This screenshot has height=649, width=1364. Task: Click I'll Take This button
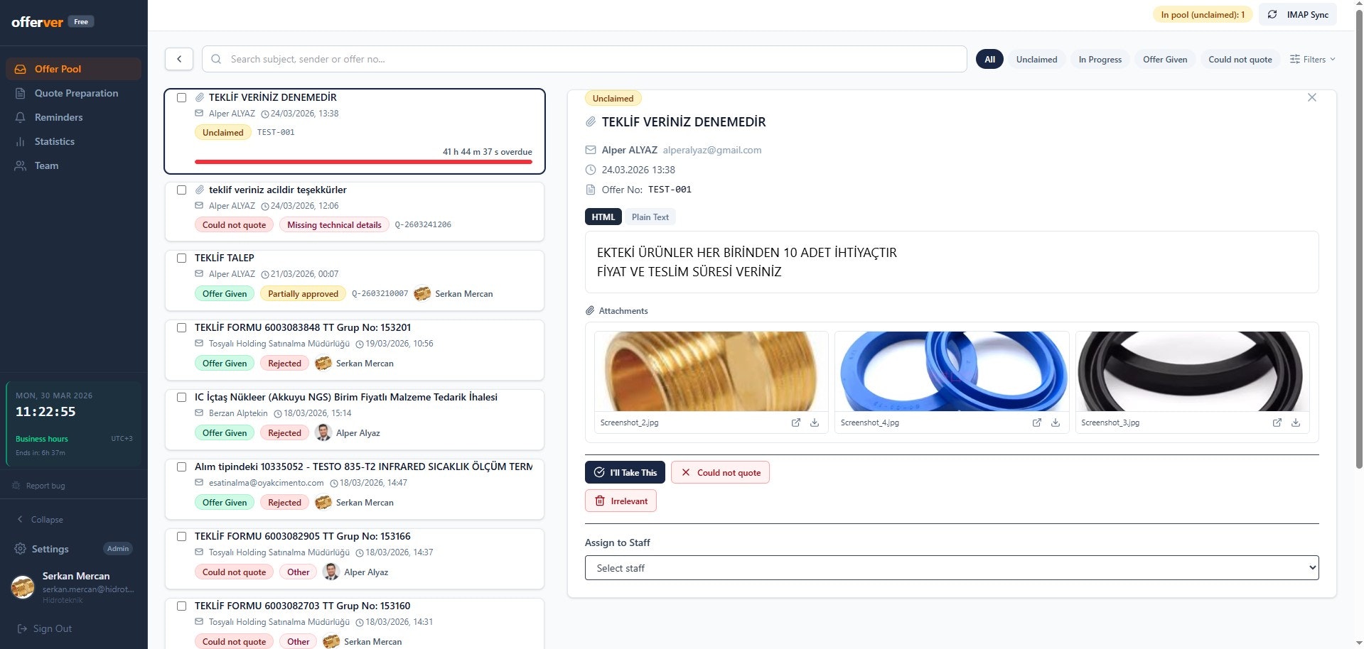click(x=625, y=472)
